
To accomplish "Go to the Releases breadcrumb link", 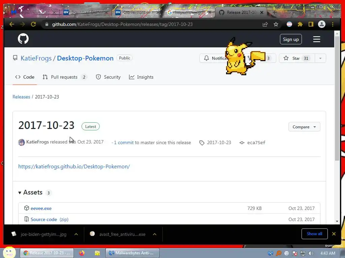I will tap(21, 97).
